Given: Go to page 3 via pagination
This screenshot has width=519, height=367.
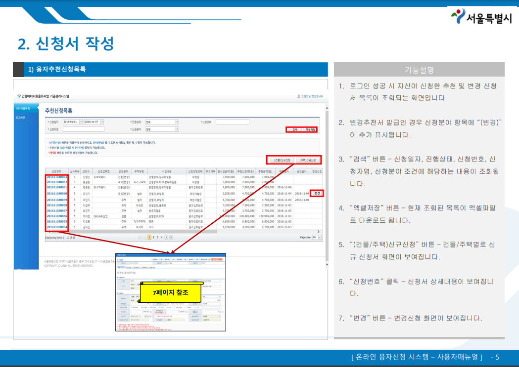Looking at the screenshot, I should click(x=157, y=237).
